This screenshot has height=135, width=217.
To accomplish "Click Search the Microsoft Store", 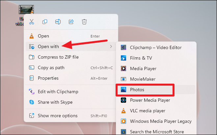I will [x=156, y=131].
